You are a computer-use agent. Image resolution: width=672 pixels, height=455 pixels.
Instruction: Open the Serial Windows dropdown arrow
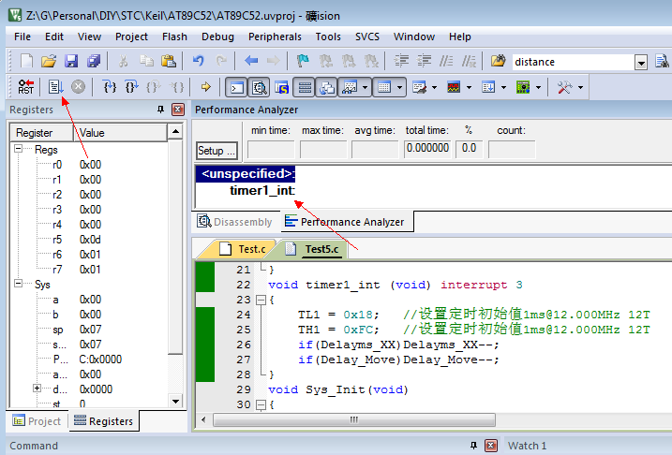coord(434,88)
